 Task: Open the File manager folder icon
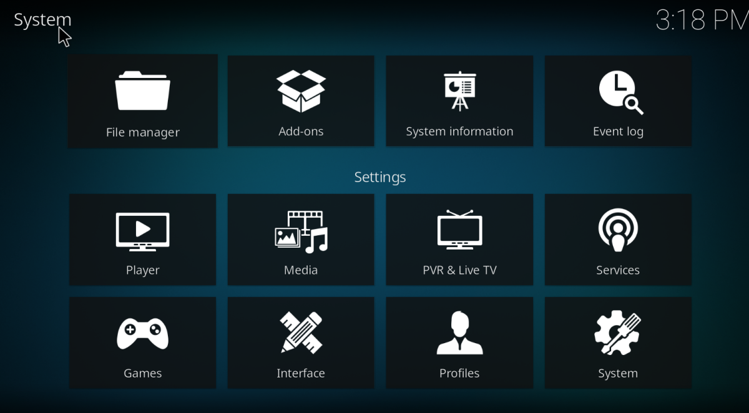point(142,92)
